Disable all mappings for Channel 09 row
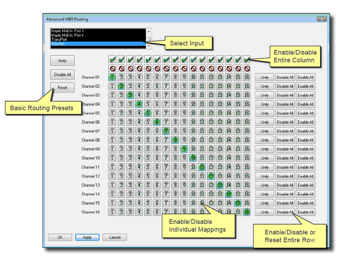The width and height of the screenshot is (342, 256). (x=285, y=149)
